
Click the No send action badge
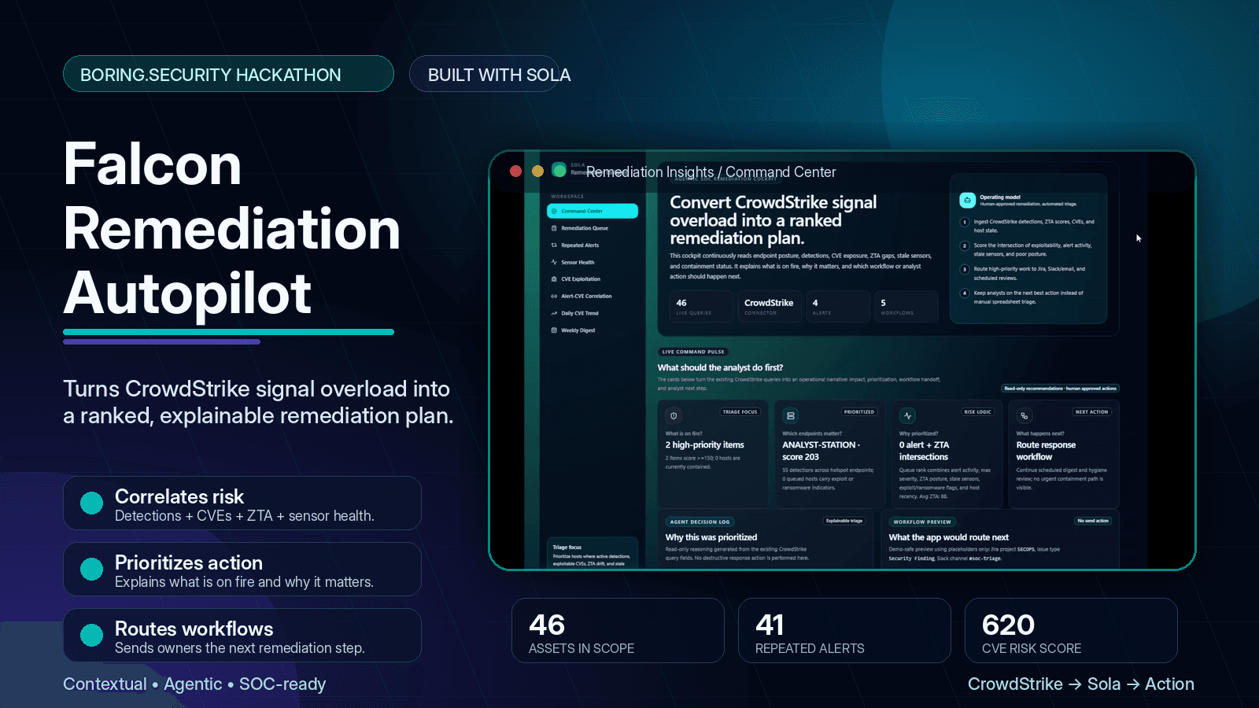pos(1093,521)
